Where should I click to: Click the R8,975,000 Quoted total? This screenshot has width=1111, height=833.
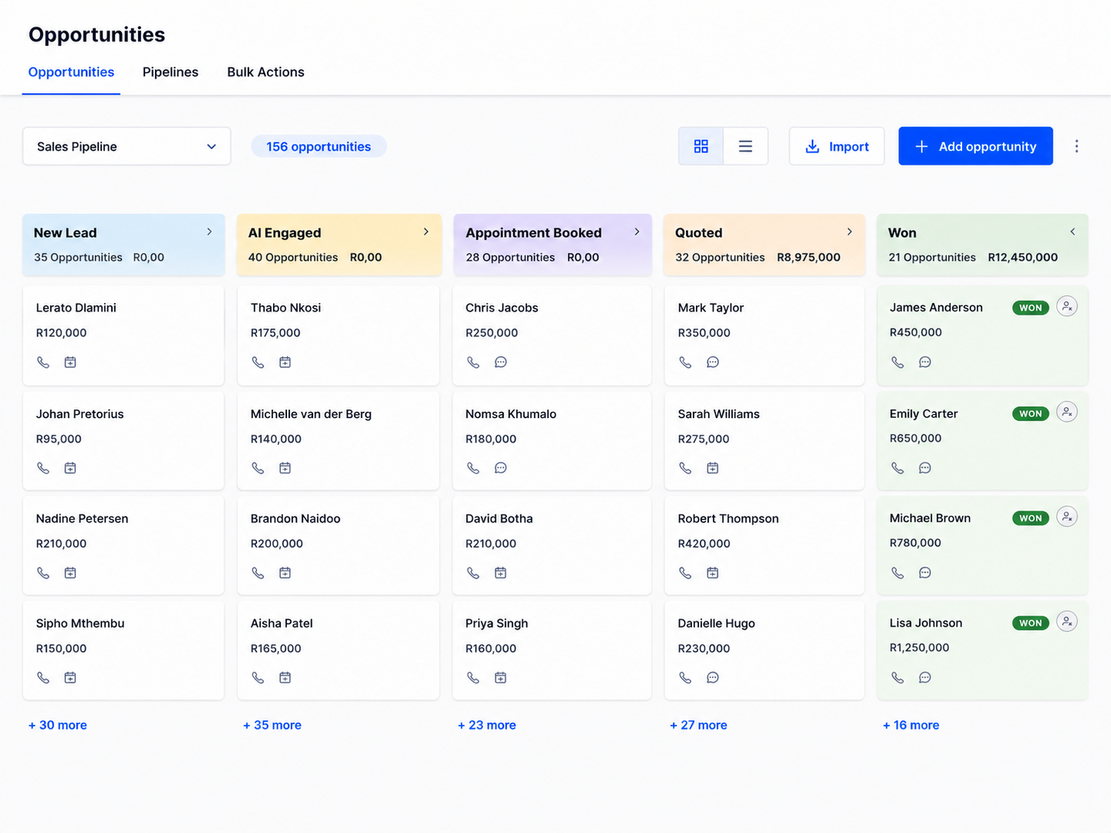click(809, 257)
